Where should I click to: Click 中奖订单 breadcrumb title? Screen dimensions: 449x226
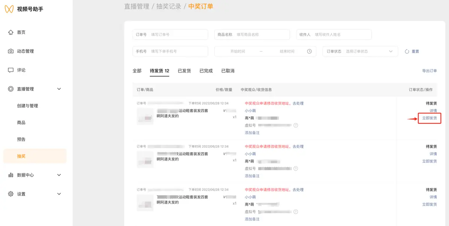[201, 6]
